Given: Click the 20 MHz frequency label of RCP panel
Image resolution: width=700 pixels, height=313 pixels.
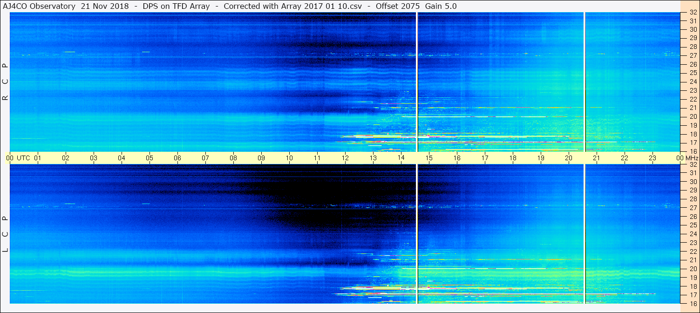Looking at the screenshot, I should tap(693, 116).
